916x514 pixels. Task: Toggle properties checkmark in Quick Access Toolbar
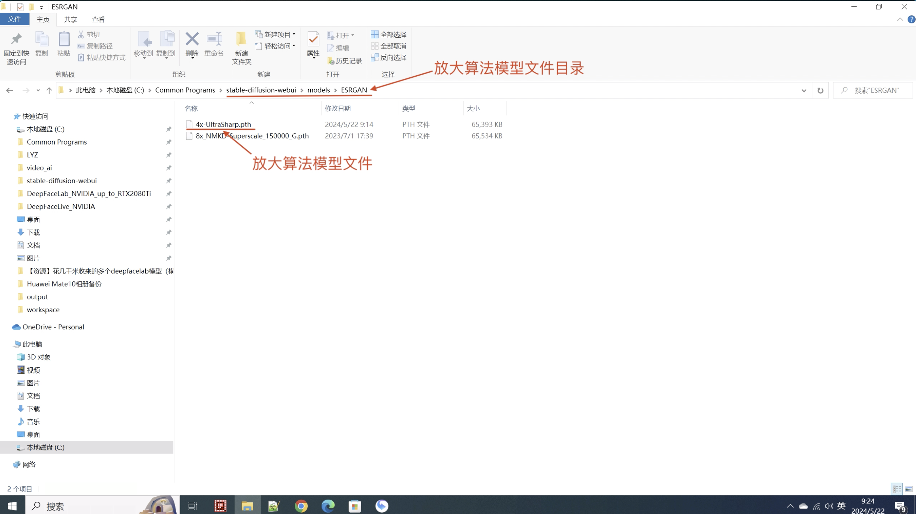click(x=20, y=7)
